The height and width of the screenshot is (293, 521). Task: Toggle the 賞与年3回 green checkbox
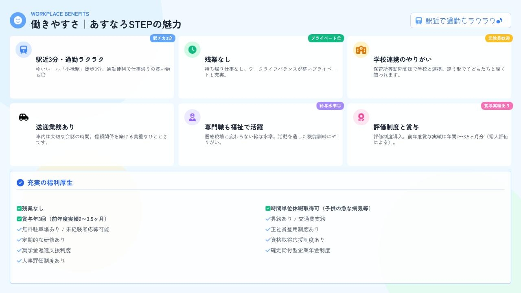(x=19, y=219)
